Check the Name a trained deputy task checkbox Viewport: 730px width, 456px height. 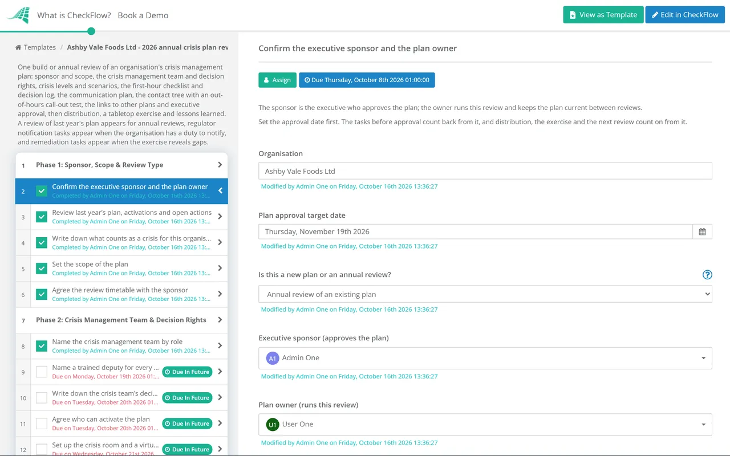click(x=42, y=372)
